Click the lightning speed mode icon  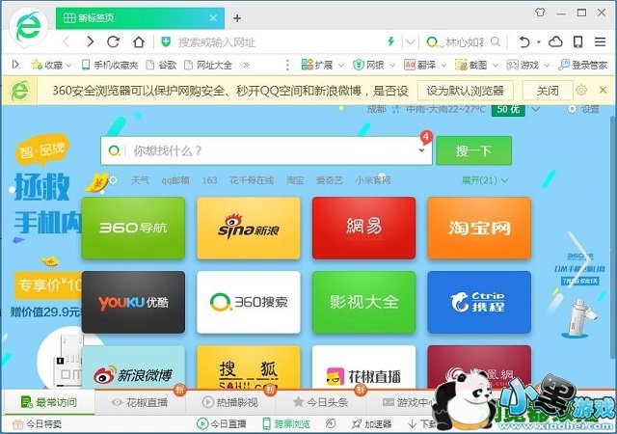(391, 41)
